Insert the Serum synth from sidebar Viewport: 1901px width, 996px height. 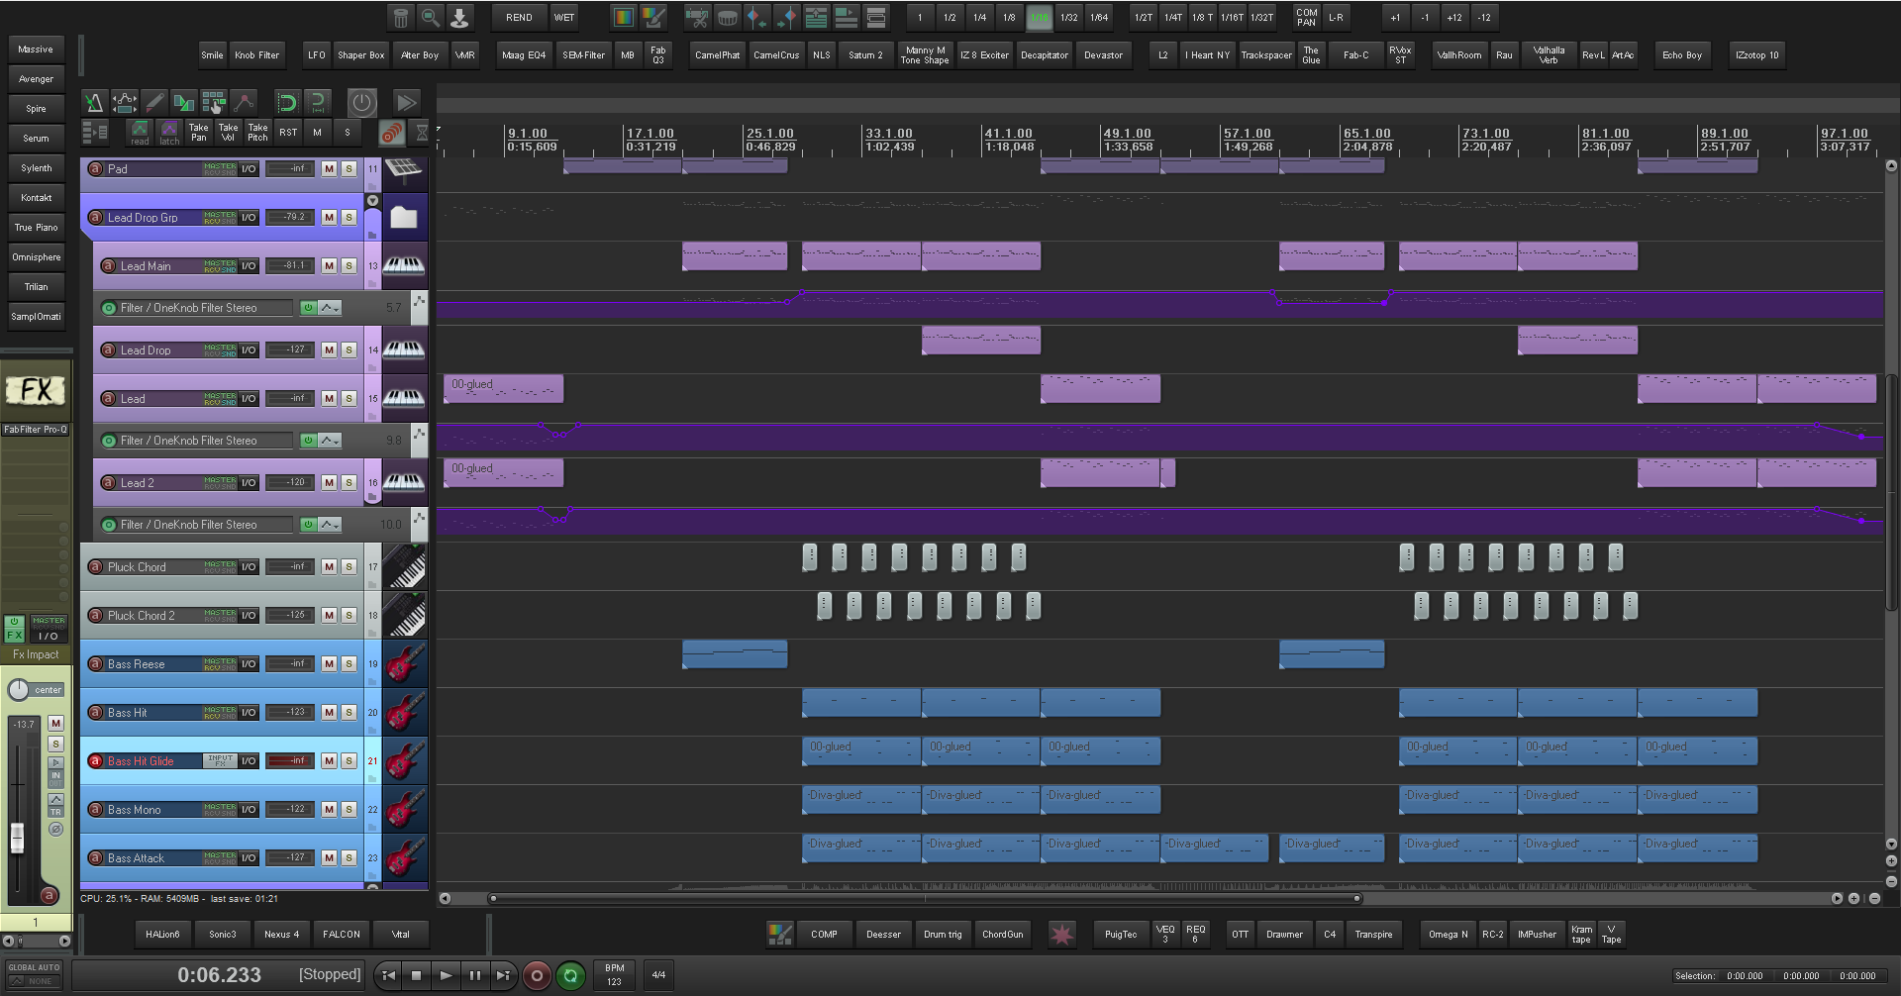pos(36,138)
